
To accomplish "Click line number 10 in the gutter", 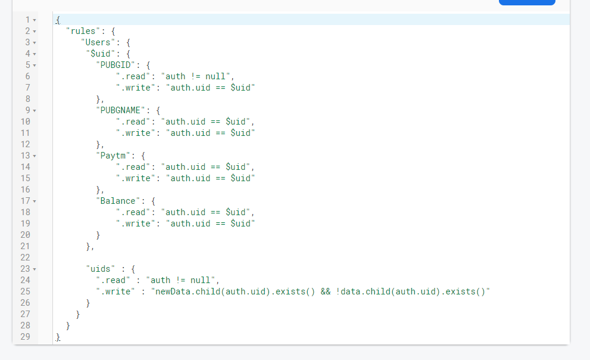I will tap(25, 122).
